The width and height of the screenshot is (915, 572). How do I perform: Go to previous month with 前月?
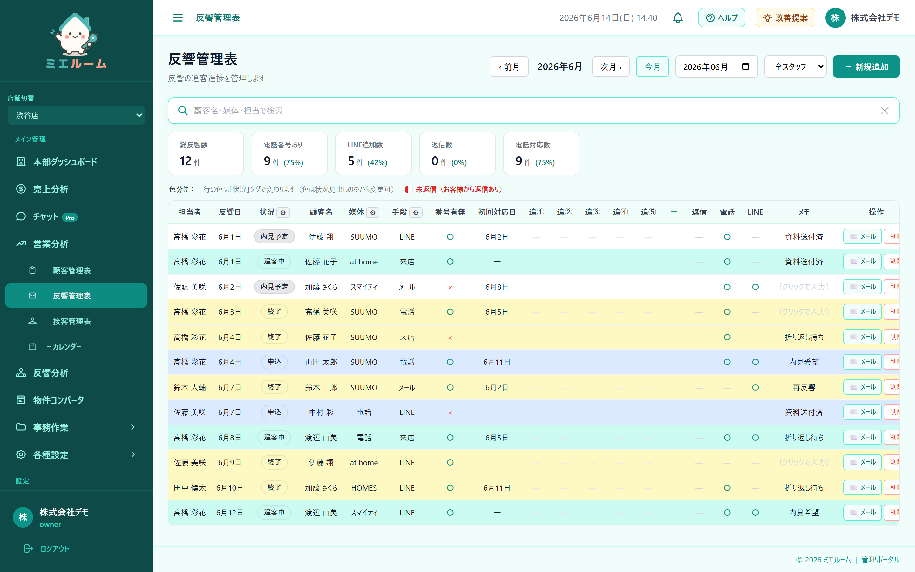(x=509, y=67)
